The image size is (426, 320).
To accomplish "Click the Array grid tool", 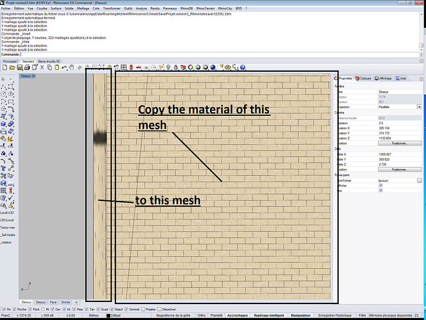I will pyautogui.click(x=3, y=191).
